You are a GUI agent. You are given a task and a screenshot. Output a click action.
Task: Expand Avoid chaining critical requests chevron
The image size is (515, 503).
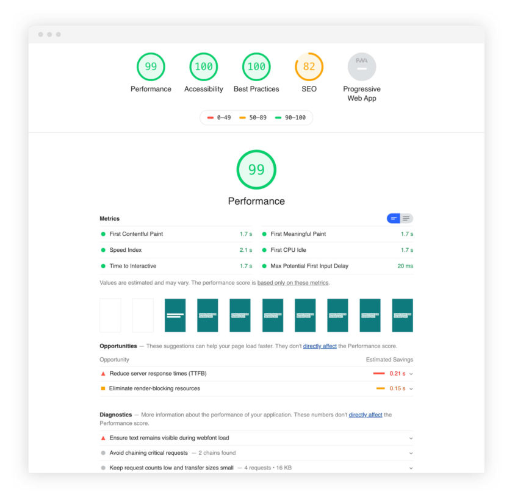pyautogui.click(x=411, y=453)
